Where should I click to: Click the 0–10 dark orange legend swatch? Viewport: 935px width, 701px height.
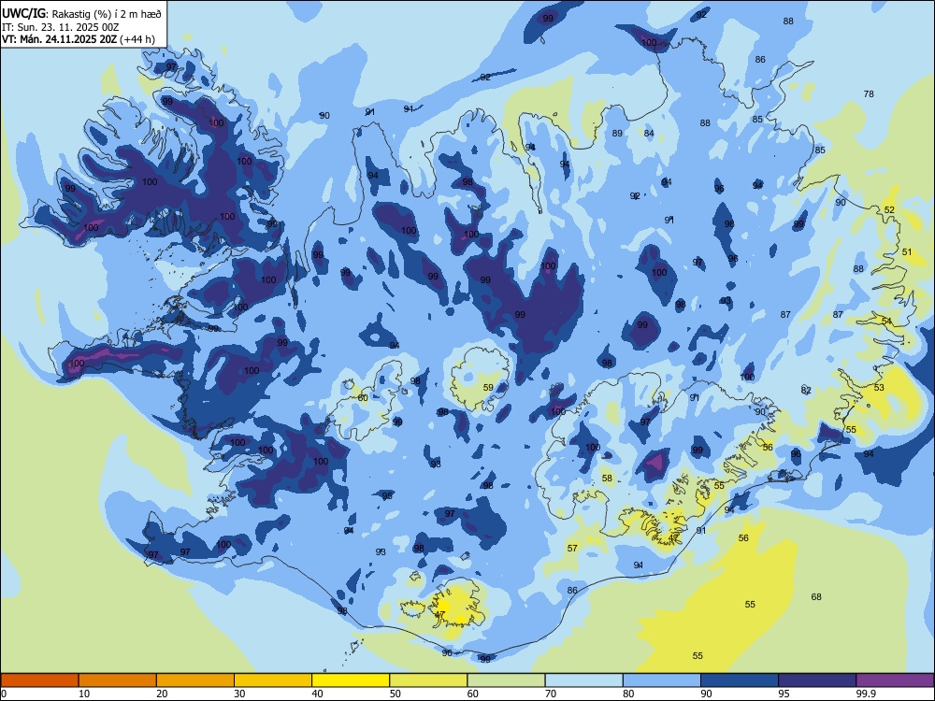(x=39, y=680)
